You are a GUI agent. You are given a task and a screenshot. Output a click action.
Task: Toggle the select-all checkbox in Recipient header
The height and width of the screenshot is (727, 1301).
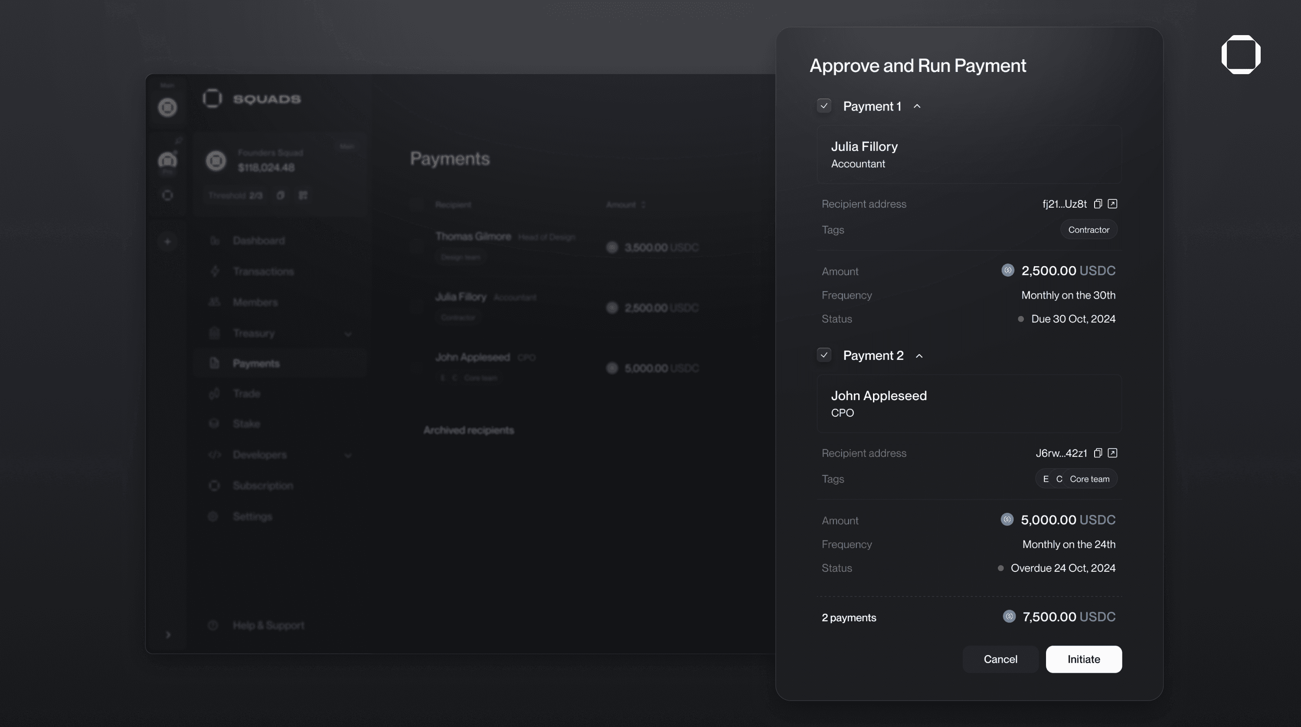click(416, 204)
